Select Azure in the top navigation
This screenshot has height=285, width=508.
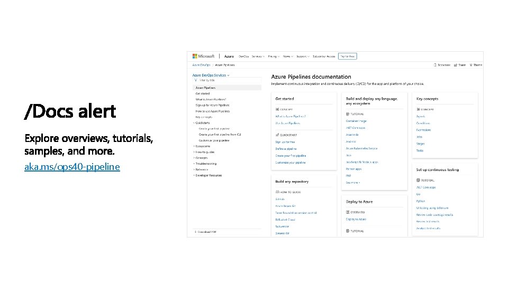229,56
